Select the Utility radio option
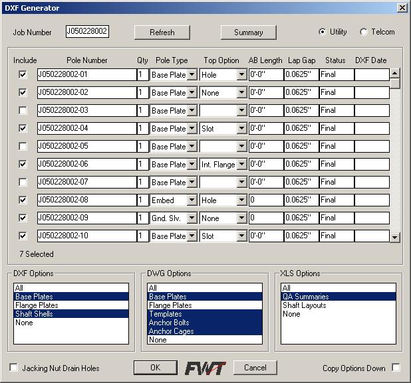 (x=322, y=32)
